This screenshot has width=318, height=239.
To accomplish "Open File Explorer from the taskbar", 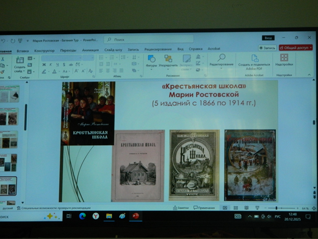I will 109,216.
